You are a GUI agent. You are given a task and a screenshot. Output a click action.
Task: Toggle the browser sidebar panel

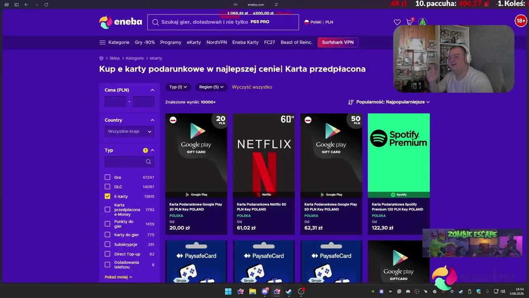pyautogui.click(x=17, y=5)
